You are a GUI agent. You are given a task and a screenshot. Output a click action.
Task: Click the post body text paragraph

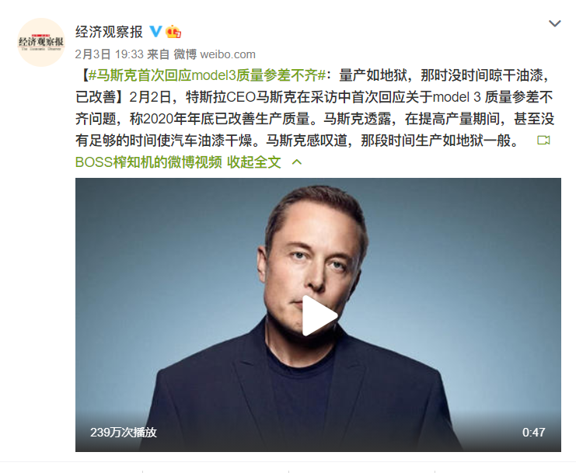tap(315, 108)
